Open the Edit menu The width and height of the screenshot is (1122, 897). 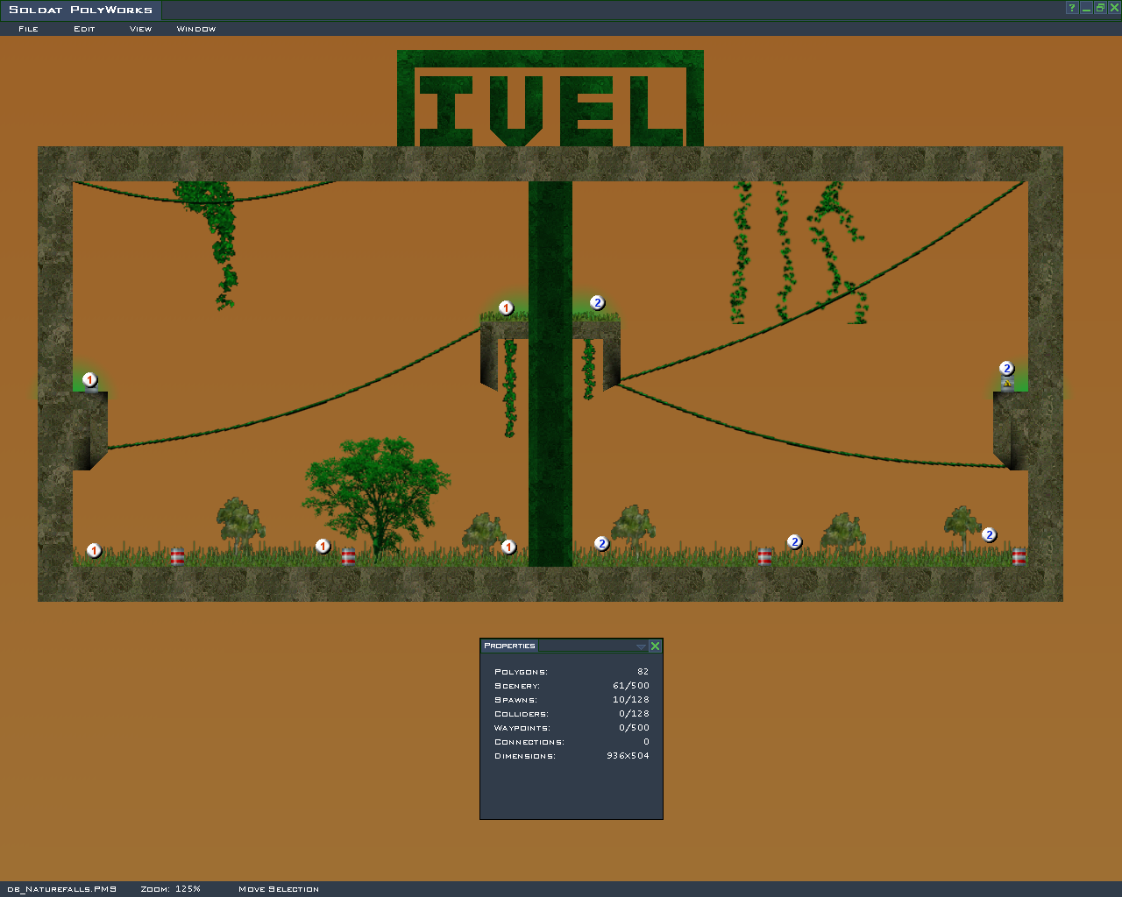84,29
